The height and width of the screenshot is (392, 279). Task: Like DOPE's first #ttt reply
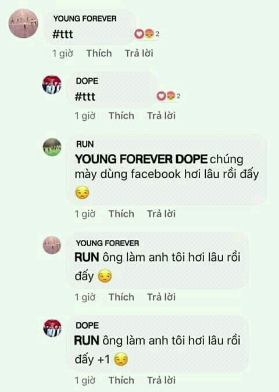[x=121, y=116]
